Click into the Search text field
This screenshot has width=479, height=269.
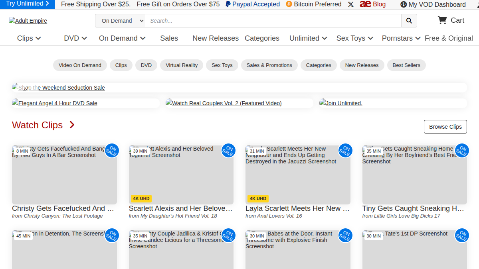coord(273,21)
